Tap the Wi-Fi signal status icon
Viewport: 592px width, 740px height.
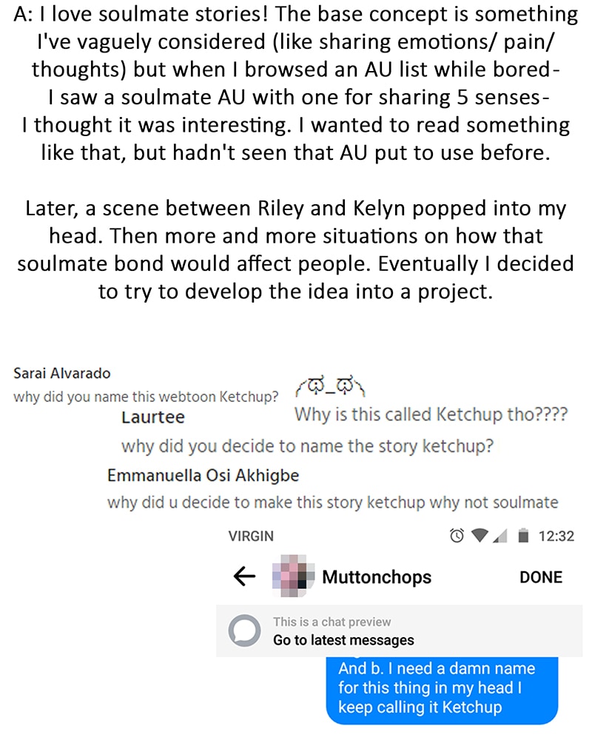coord(480,536)
